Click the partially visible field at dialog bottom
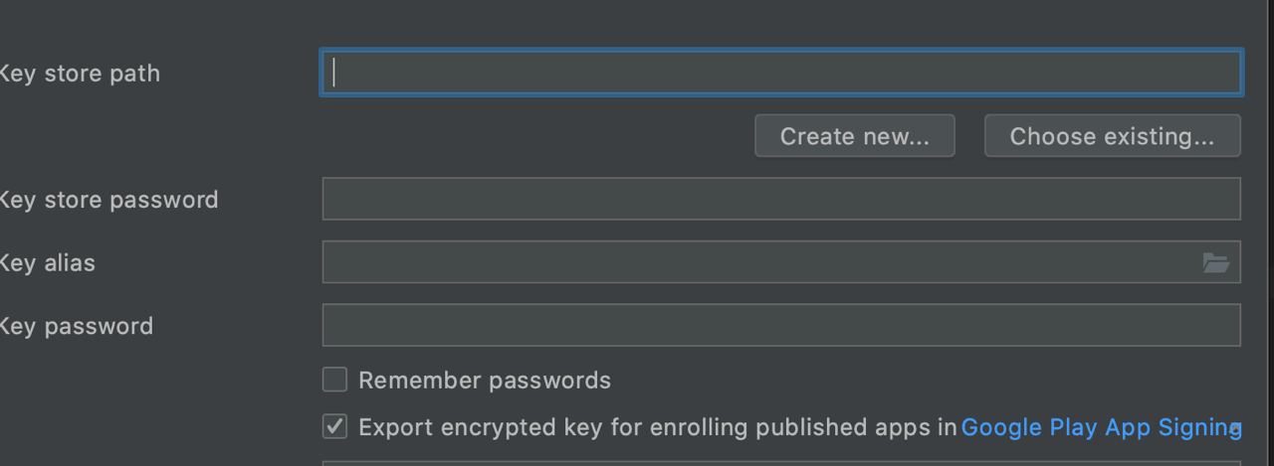 tap(781, 463)
